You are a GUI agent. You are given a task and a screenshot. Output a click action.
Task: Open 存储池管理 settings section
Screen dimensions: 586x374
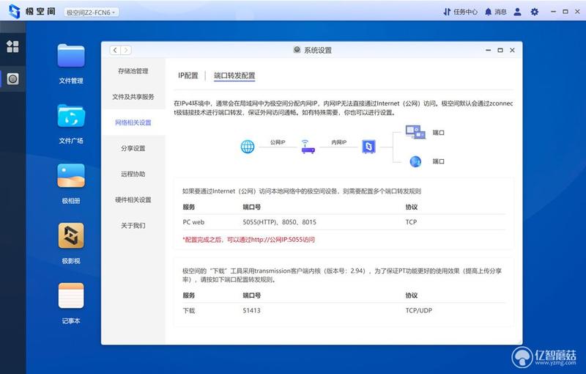(133, 71)
